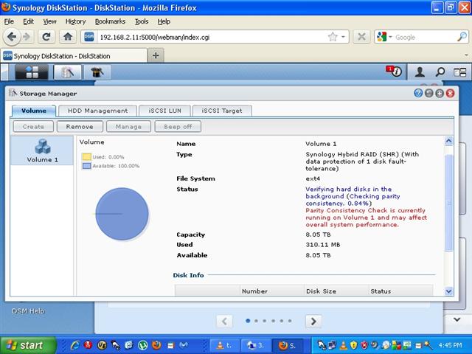Open the DSM search magnifier icon
Viewport: 472px width, 354px height.
pyautogui.click(x=440, y=72)
